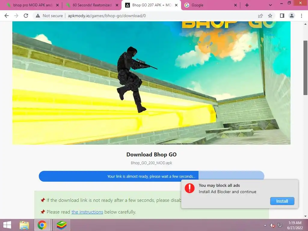Screen dimensions: 308x231
Task: Open the Windows Start menu
Action: click(7, 225)
